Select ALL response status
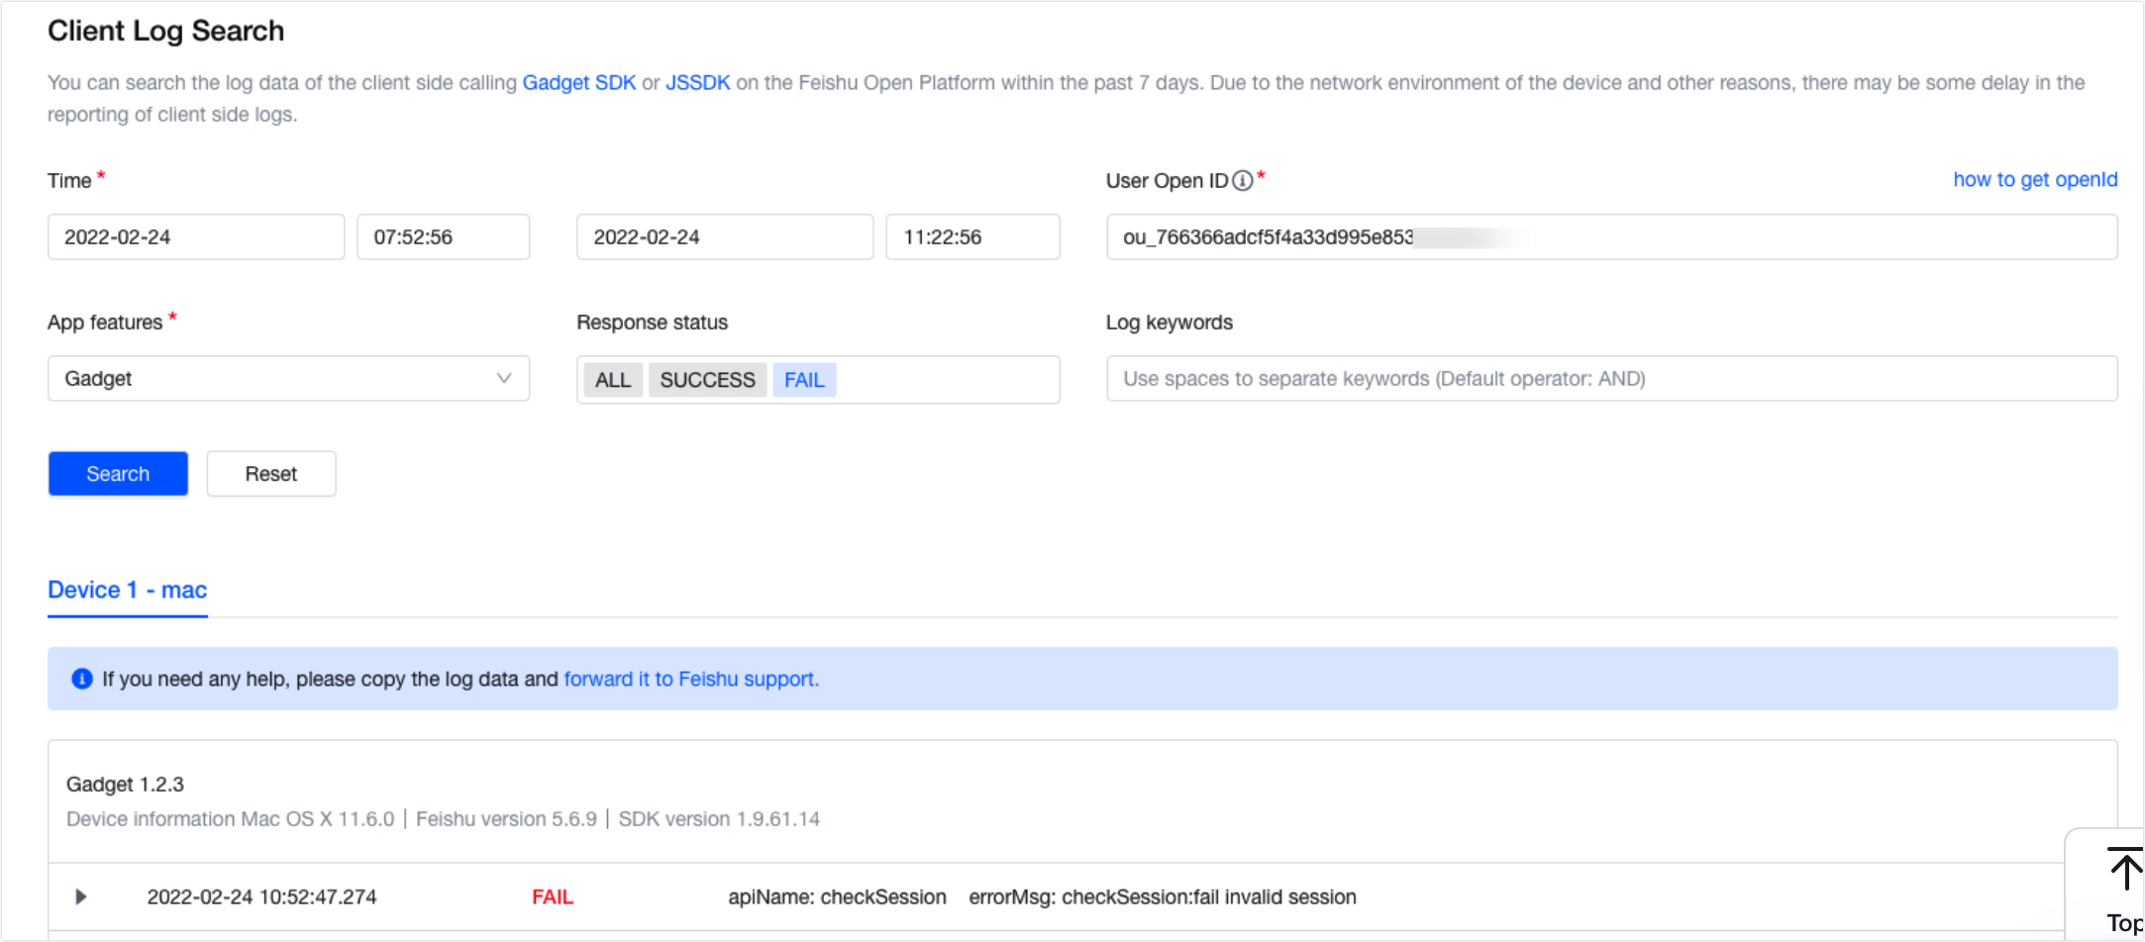Screen dimensions: 2145x942 [613, 380]
